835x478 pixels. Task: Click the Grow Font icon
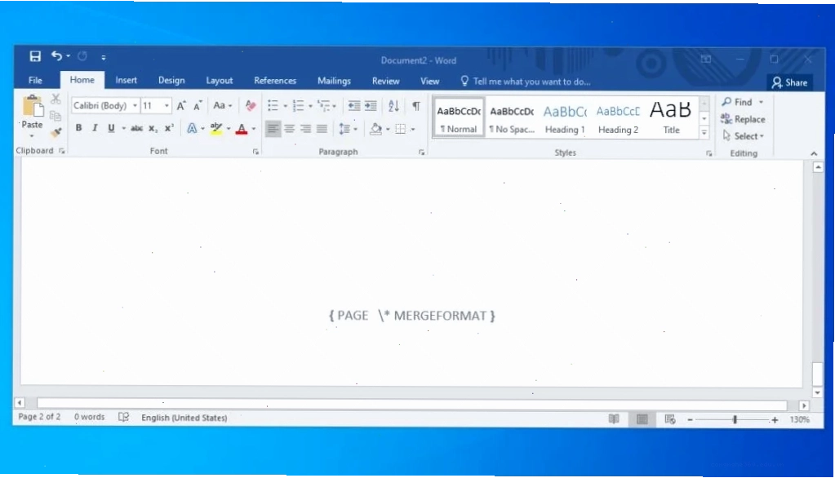tap(181, 105)
